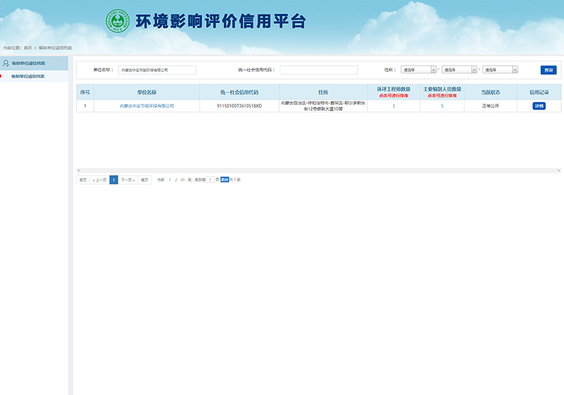Click the user icon beside 编制单位诚信档案

point(6,63)
